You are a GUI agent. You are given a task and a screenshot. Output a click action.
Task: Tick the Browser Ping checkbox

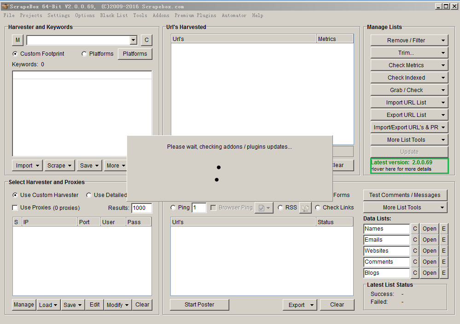pos(214,208)
